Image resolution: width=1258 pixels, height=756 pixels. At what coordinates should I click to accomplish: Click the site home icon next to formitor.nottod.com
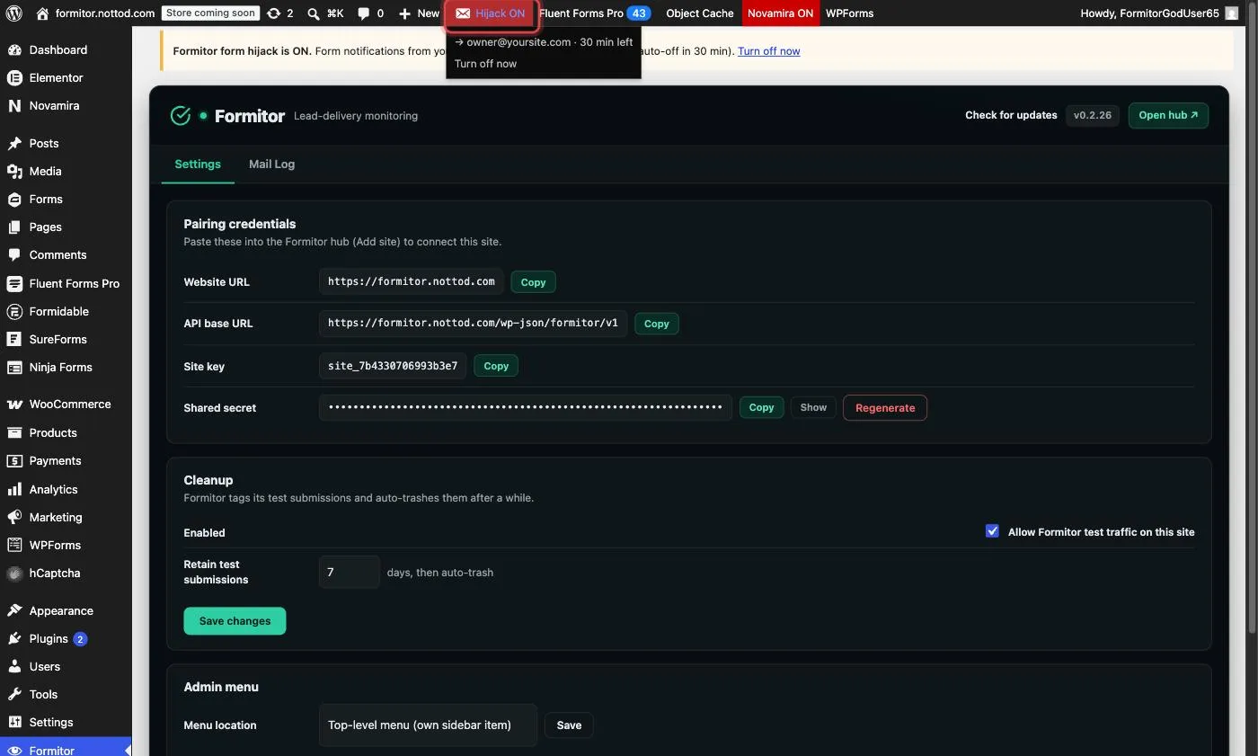point(42,13)
